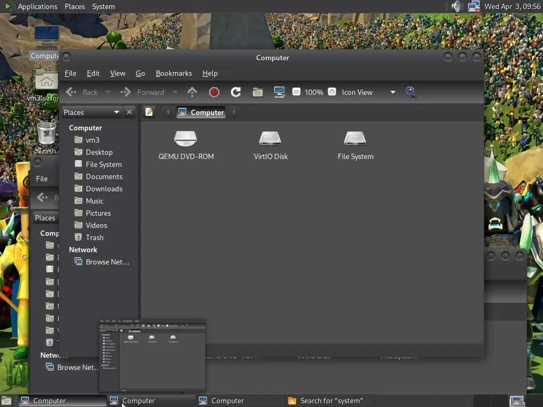Open the search magnifier icon
The image size is (543, 407).
(410, 92)
